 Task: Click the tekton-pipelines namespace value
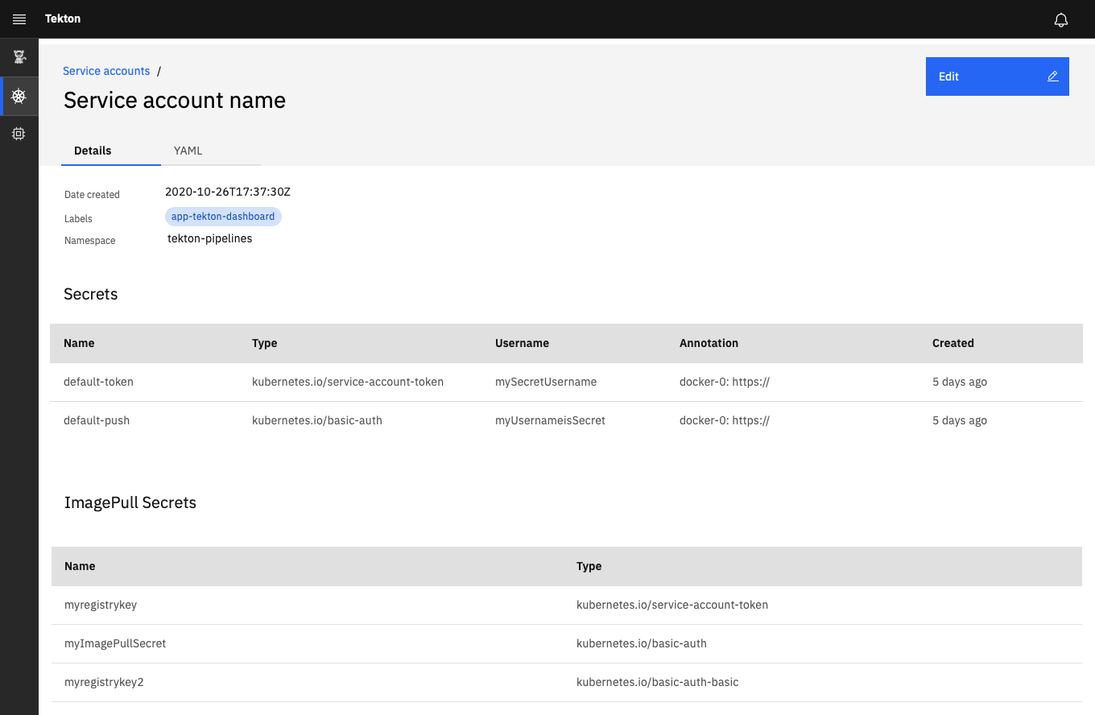[x=209, y=238]
